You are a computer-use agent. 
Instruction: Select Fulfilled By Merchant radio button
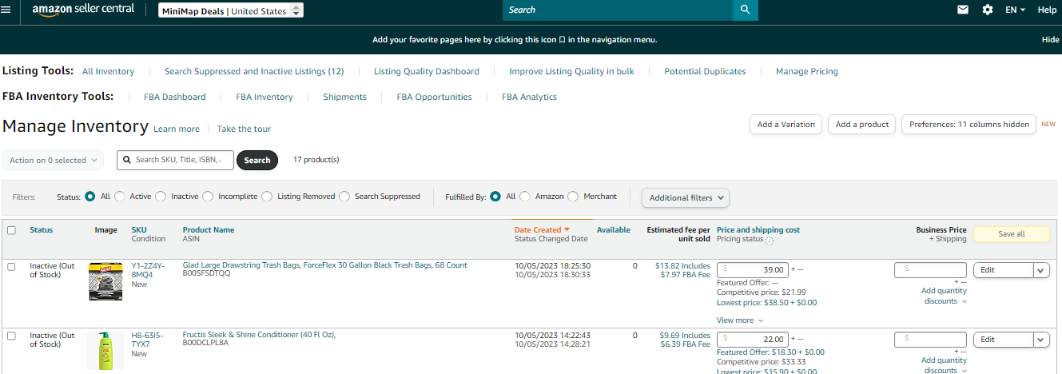573,197
